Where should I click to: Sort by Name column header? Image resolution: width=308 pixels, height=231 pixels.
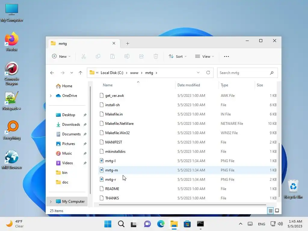108,85
